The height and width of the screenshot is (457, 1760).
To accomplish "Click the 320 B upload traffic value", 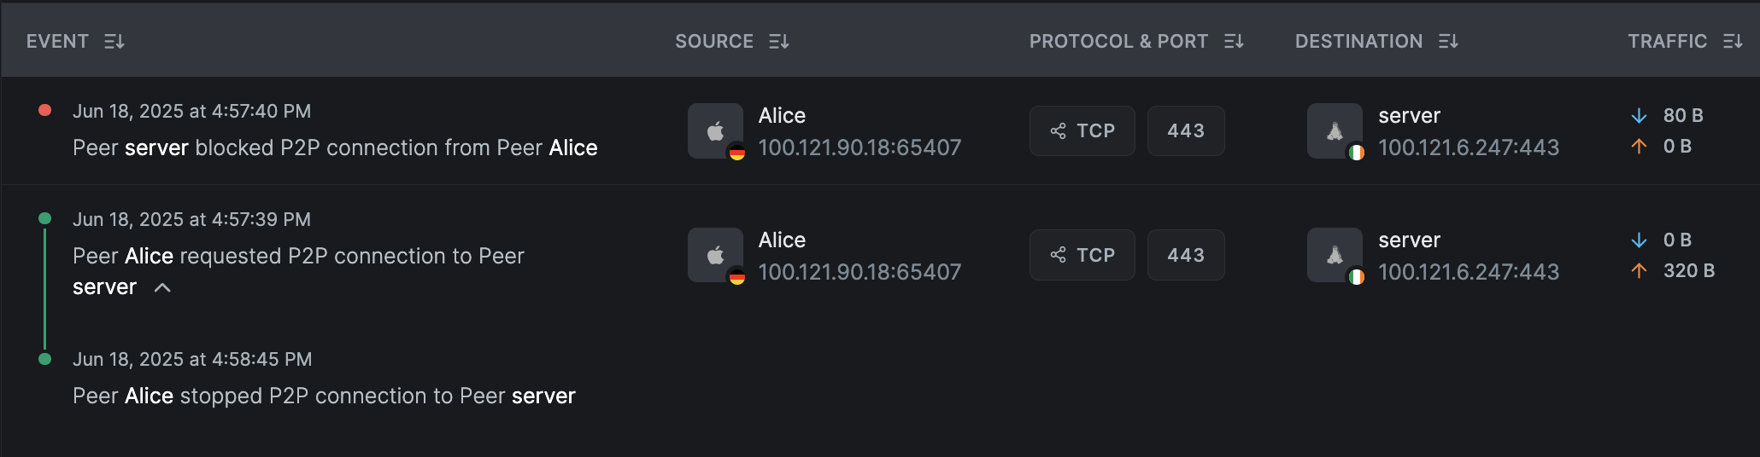I will 1688,271.
